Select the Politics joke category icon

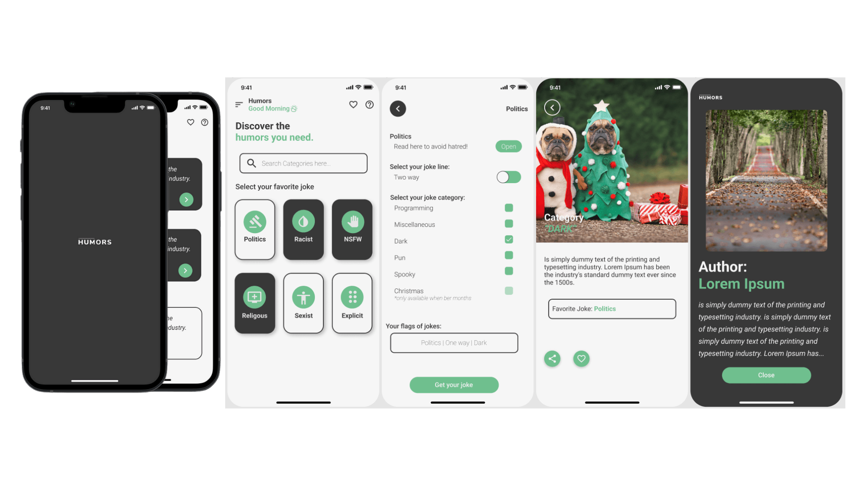pos(254,222)
